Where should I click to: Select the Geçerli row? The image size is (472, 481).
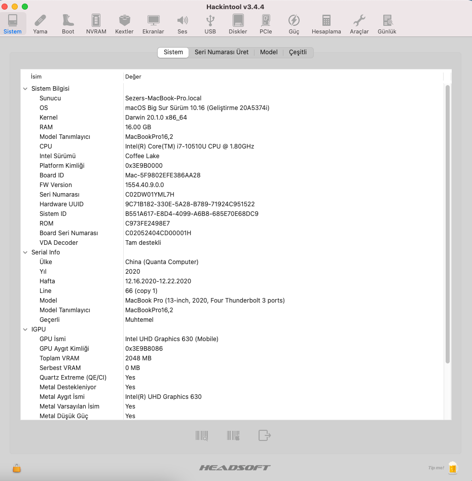tap(232, 320)
